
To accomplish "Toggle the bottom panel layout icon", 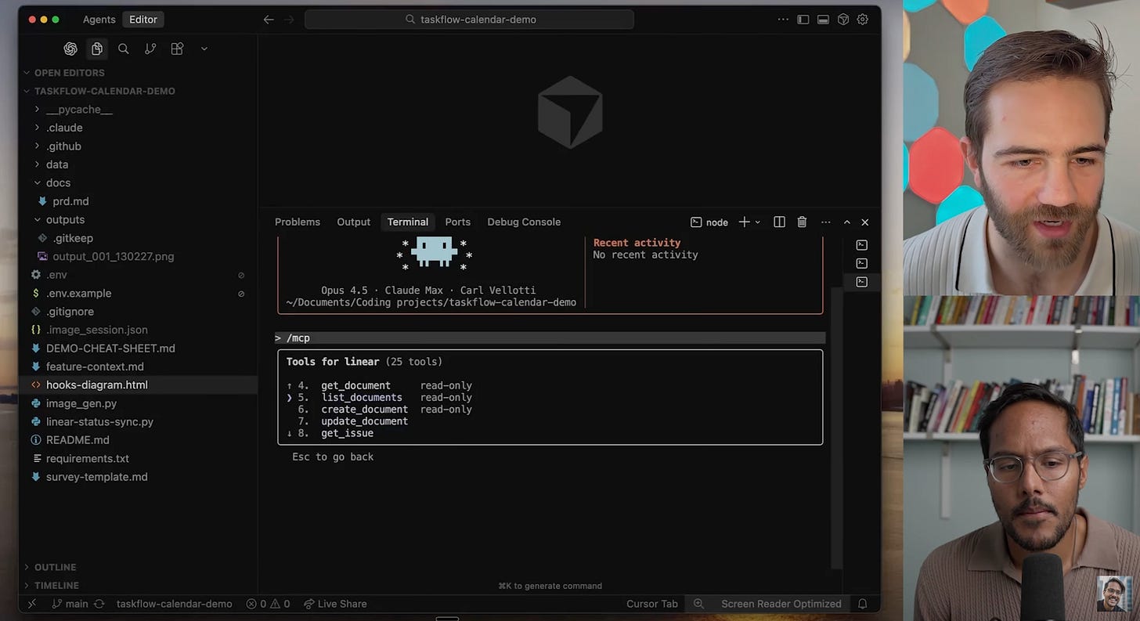I will click(x=823, y=20).
